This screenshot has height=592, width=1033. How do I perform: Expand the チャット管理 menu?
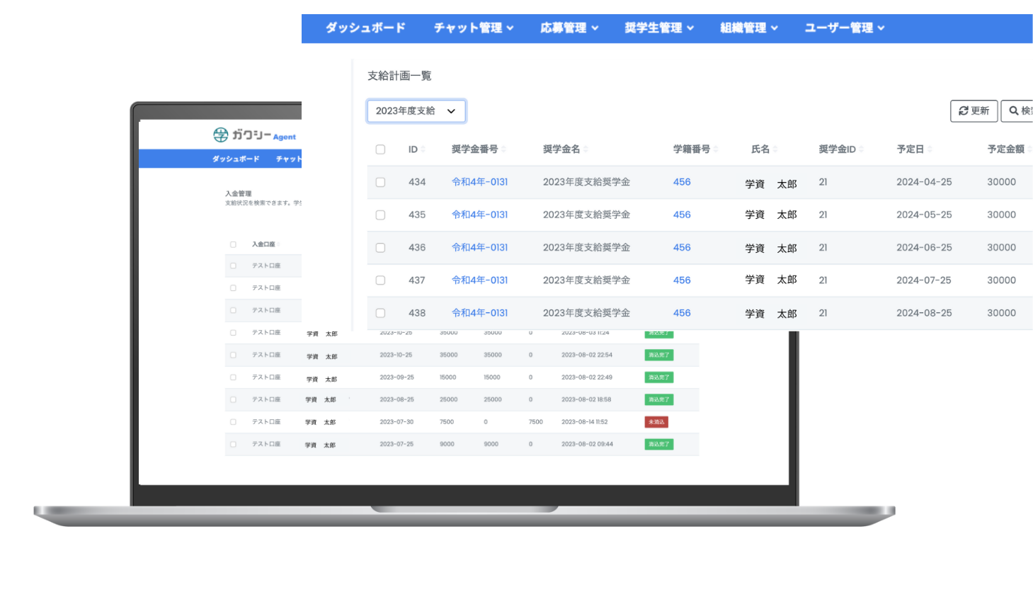[473, 28]
